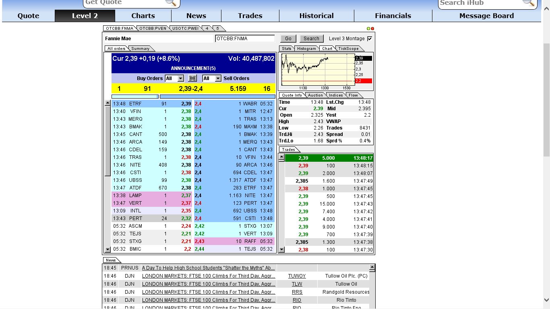Open the TickScope tab
The width and height of the screenshot is (550, 309).
pyautogui.click(x=348, y=49)
